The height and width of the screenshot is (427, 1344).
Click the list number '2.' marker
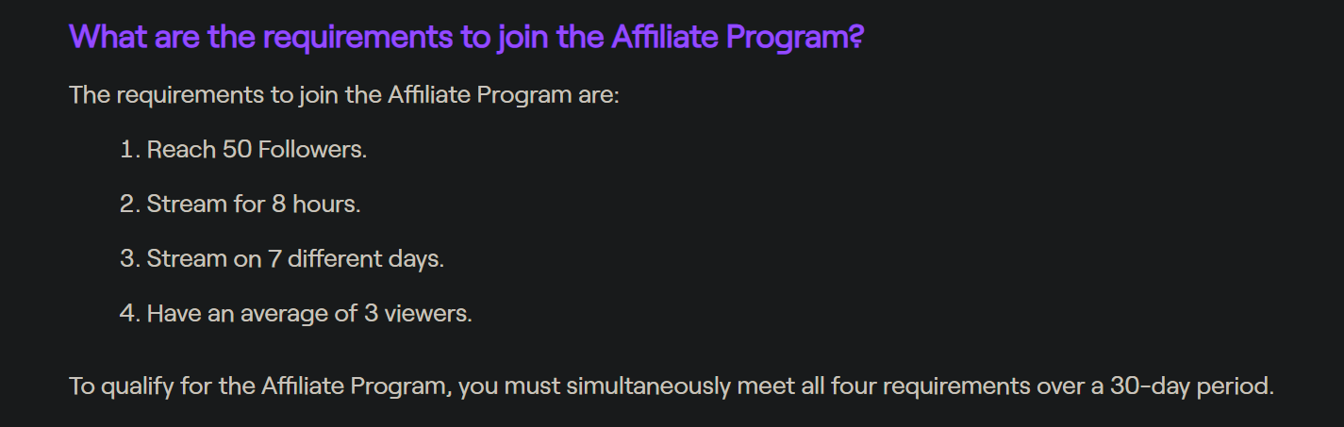pos(130,204)
